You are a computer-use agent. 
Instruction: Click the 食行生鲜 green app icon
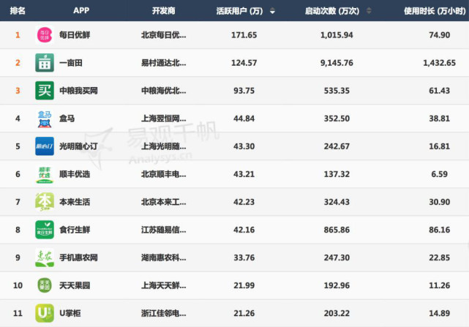point(45,230)
